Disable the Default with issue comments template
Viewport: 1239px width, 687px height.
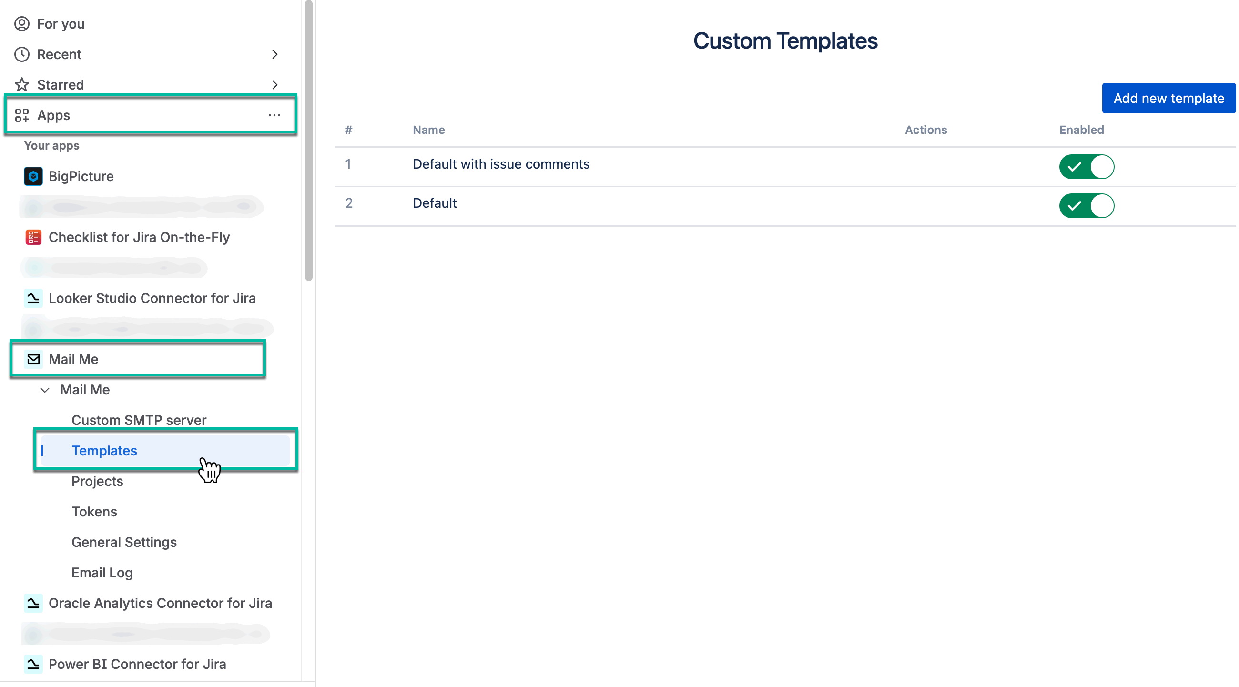[1086, 167]
